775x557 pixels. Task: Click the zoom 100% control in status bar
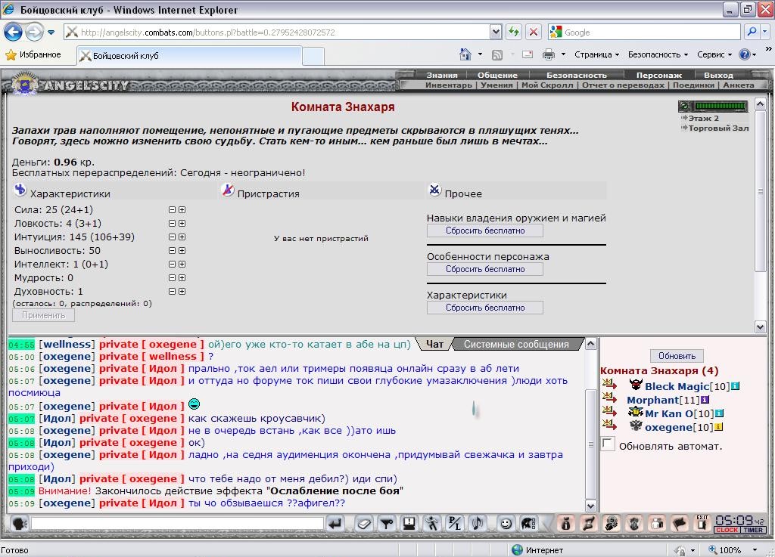(733, 549)
